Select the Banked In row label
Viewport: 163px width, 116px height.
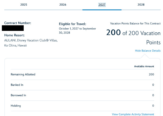pos(17,85)
